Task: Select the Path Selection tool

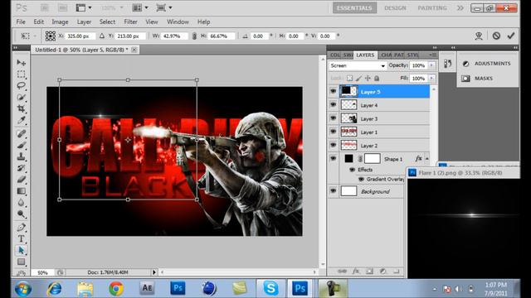Action: point(21,250)
